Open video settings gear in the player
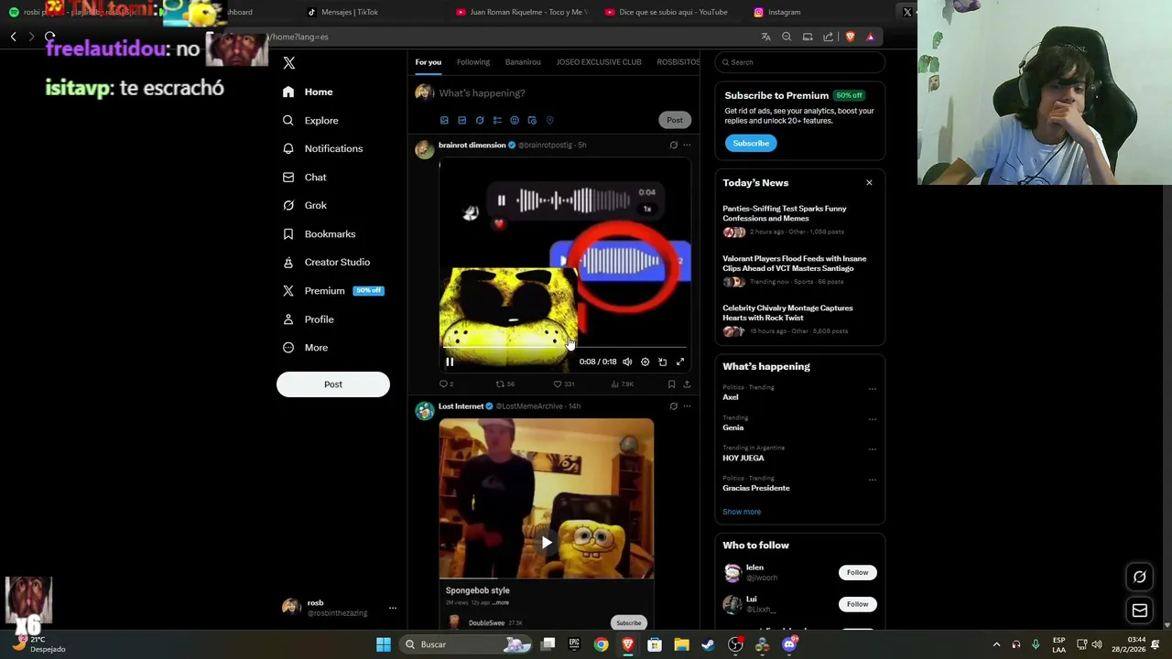The width and height of the screenshot is (1172, 659). tap(645, 362)
